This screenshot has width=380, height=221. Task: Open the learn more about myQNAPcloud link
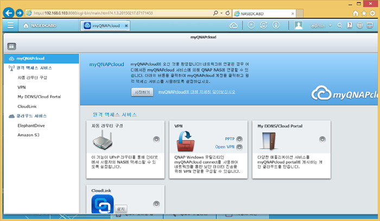197,92
